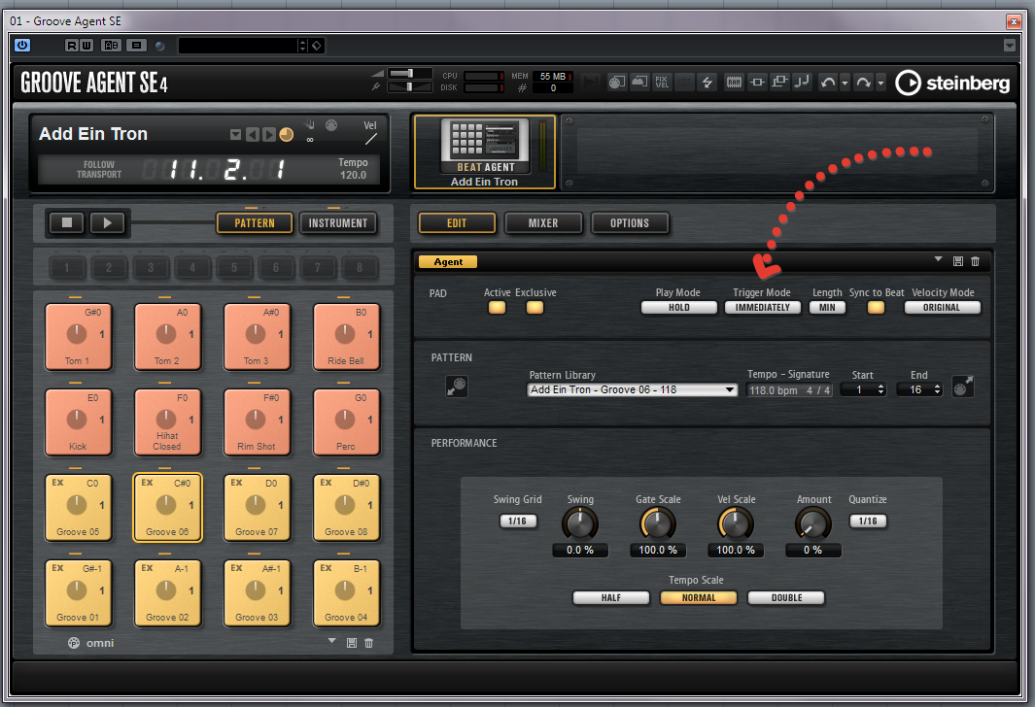Click the orange kit status pie icon
This screenshot has width=1035, height=707.
pos(287,135)
